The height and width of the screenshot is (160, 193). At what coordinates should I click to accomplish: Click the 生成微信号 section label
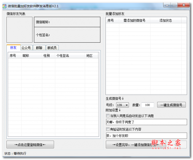coord(115,98)
